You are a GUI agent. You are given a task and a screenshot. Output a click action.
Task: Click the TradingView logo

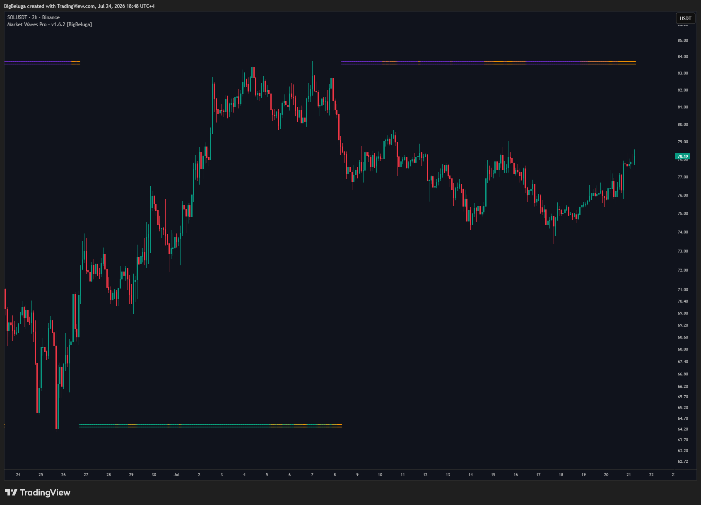tap(38, 493)
